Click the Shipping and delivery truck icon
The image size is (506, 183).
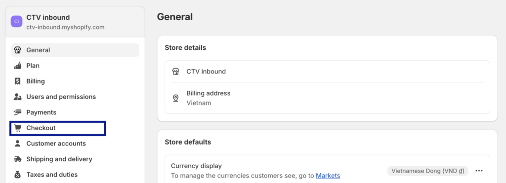17,159
